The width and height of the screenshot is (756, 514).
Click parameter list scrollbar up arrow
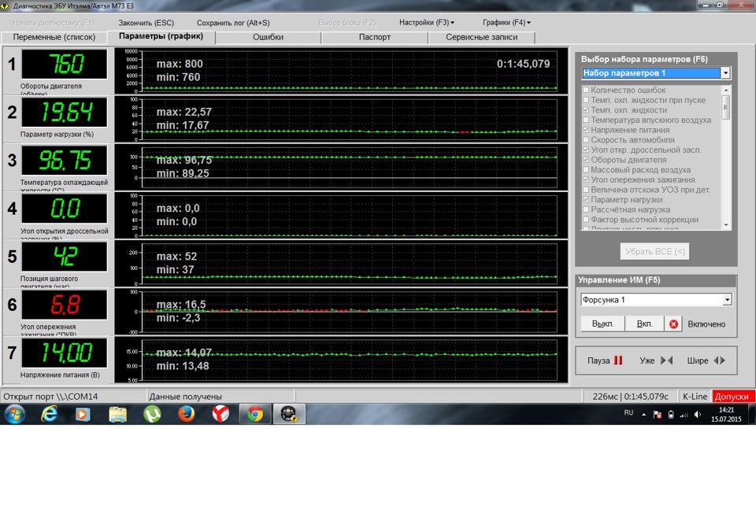click(725, 90)
